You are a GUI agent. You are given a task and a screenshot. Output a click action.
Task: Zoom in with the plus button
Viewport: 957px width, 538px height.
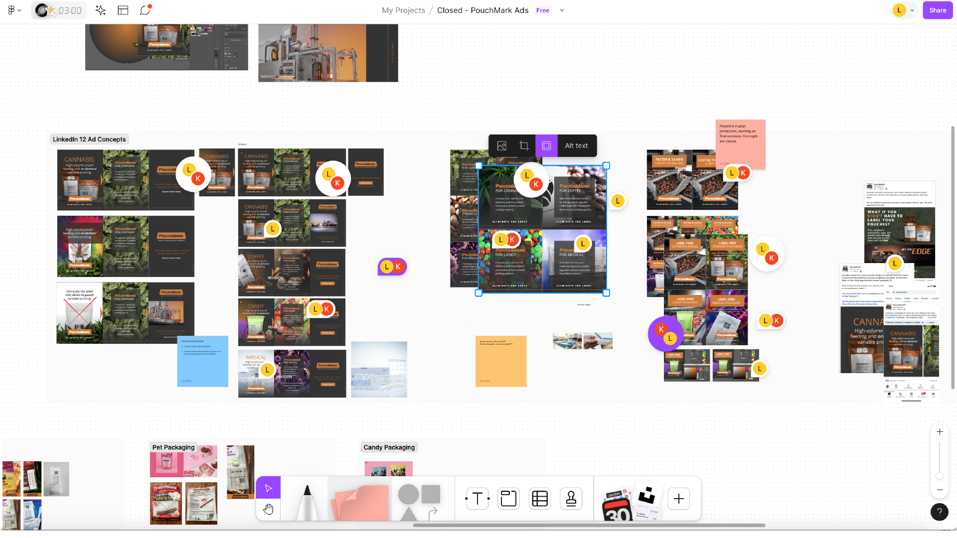940,432
